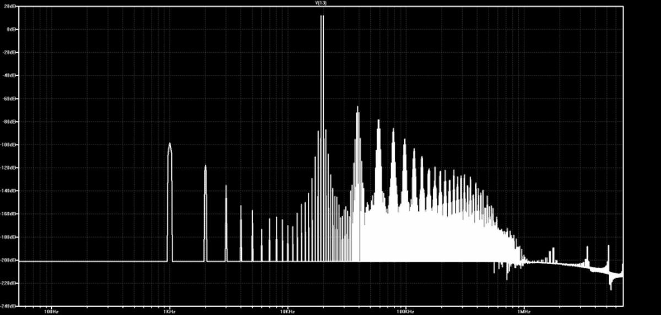The image size is (661, 315).
Task: Click the -220dB axis label
Action: [x=8, y=283]
